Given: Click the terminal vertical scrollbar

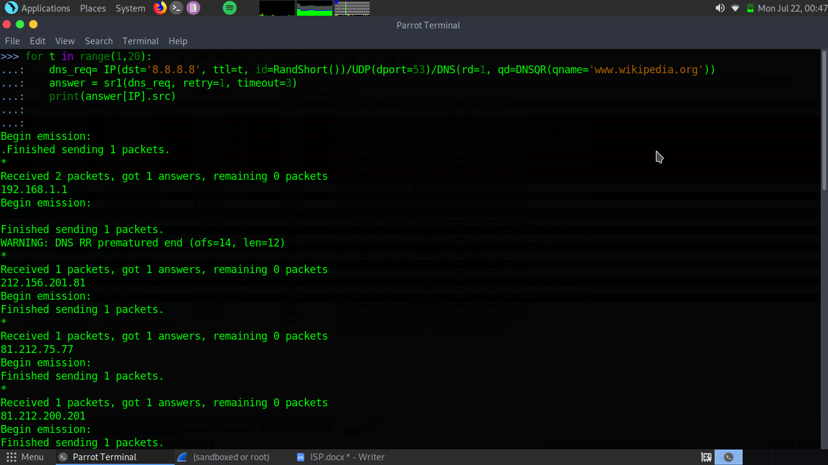Looking at the screenshot, I should pos(824,121).
